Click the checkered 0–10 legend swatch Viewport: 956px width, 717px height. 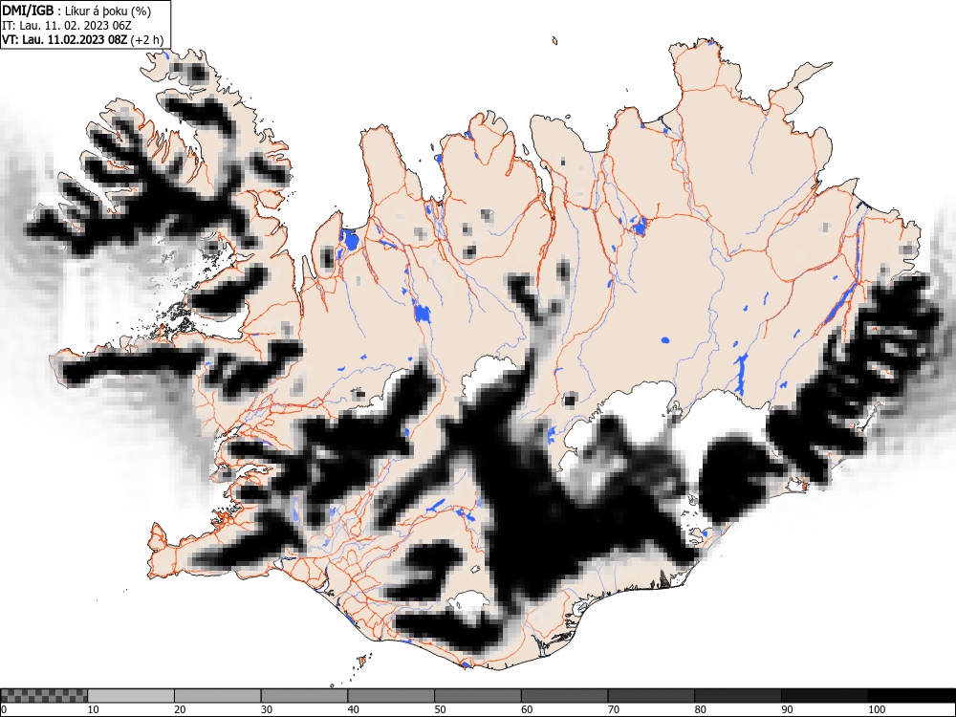click(45, 696)
